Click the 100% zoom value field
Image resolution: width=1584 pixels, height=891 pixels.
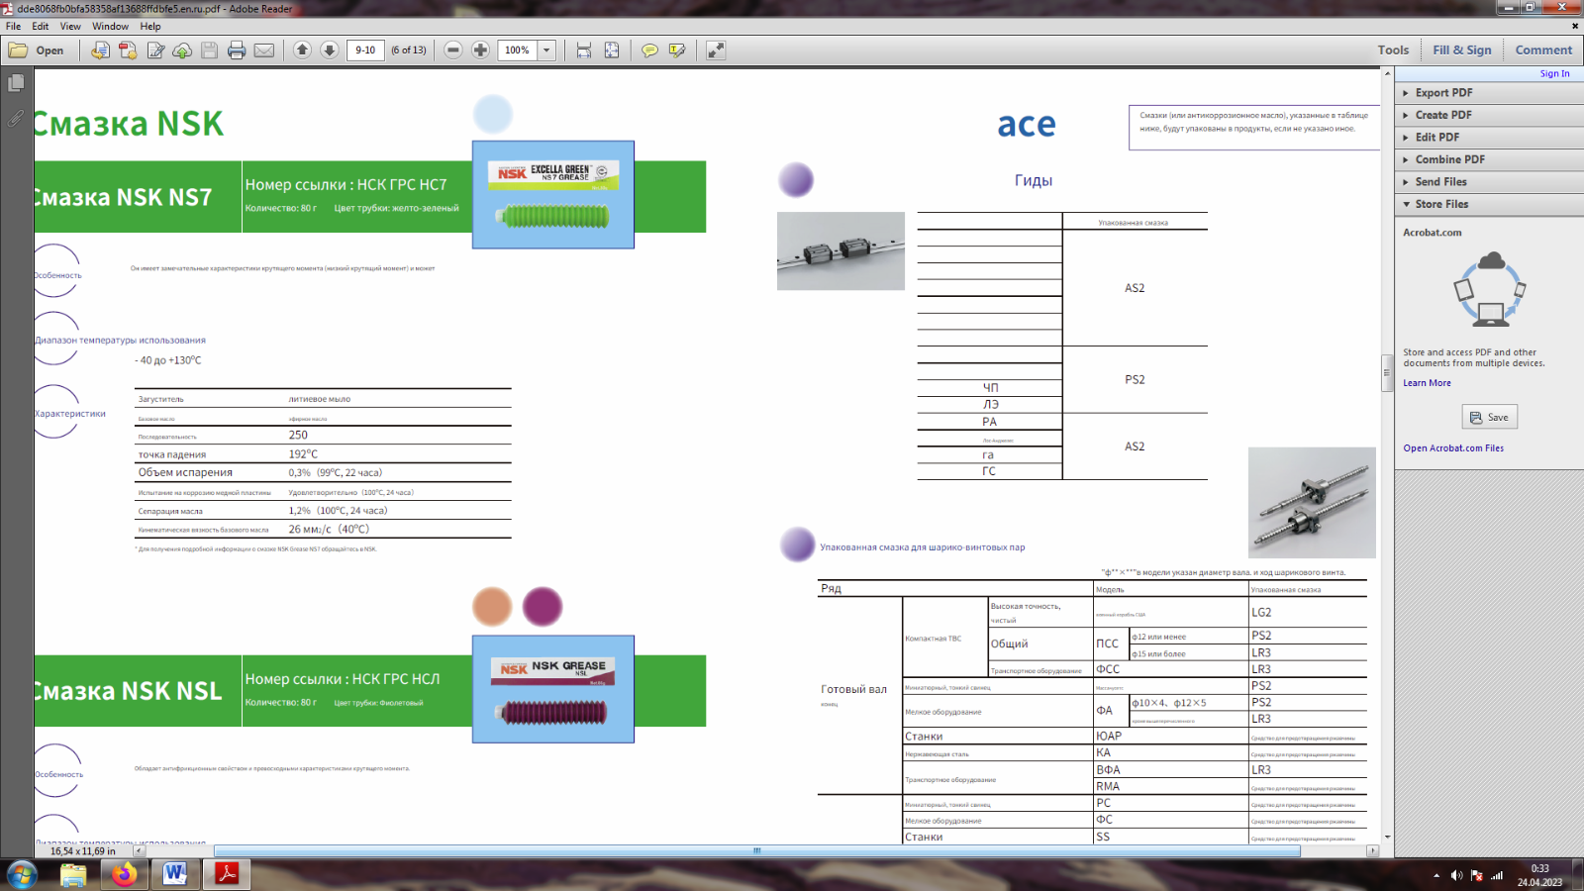(x=517, y=49)
